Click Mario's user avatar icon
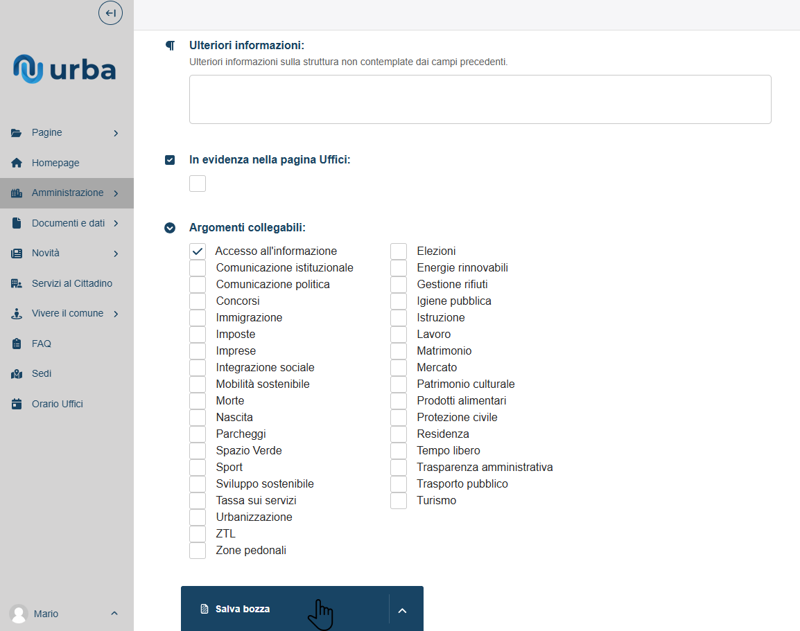This screenshot has height=631, width=800. click(x=18, y=614)
